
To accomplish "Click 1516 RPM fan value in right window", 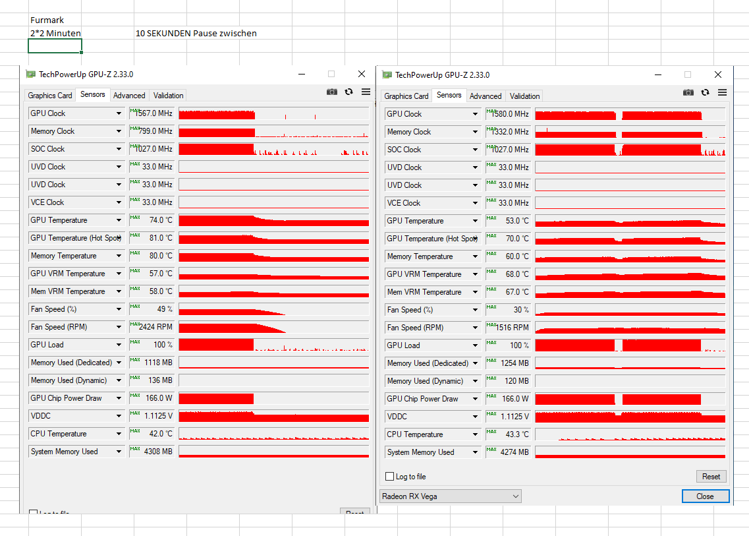I will (508, 328).
